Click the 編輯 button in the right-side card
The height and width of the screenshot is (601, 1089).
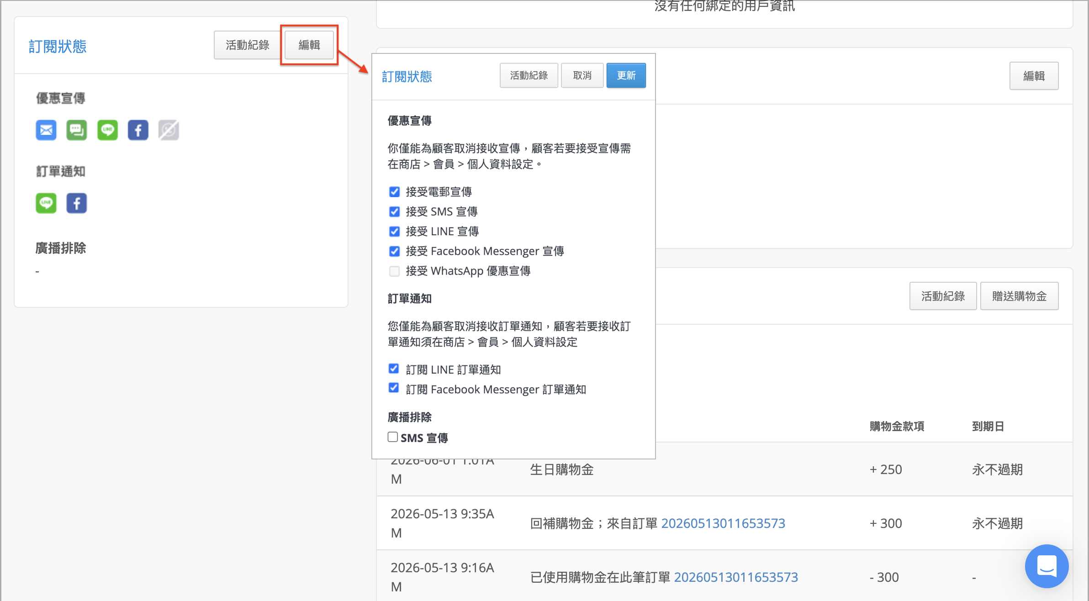[1034, 76]
